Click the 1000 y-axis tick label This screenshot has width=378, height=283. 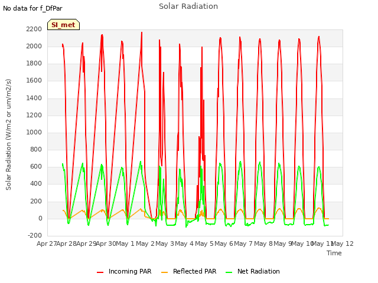(34, 132)
